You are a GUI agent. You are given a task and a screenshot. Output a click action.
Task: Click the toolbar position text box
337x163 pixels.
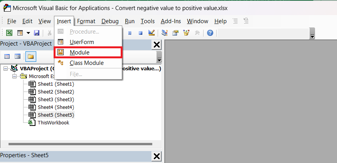pyautogui.click(x=263, y=33)
